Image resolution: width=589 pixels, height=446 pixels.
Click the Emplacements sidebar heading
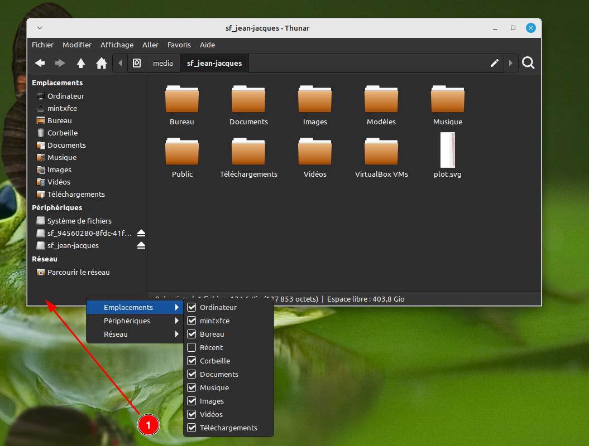pos(57,83)
